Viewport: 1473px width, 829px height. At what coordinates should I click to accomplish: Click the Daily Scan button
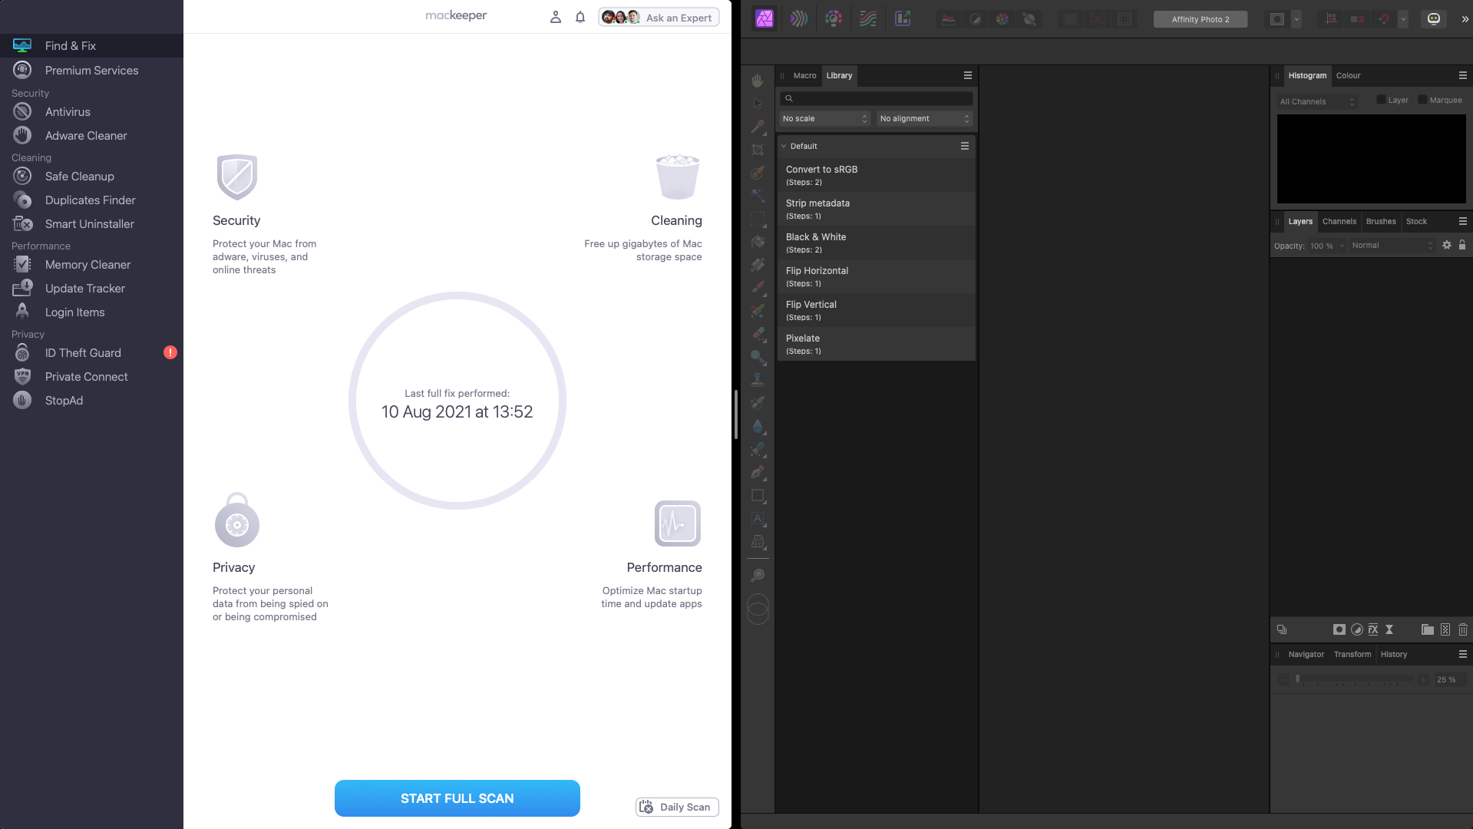tap(677, 807)
